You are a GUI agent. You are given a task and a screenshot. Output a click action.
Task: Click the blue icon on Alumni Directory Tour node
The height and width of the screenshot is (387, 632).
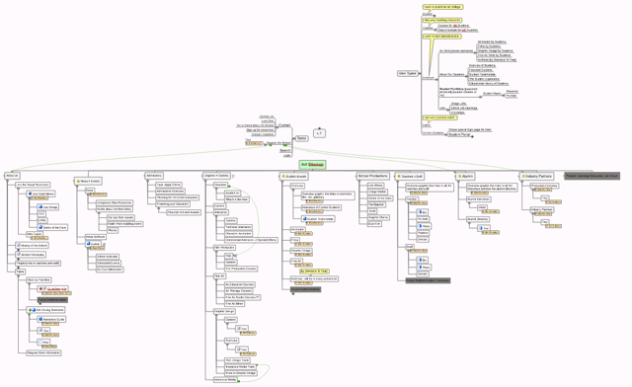click(x=481, y=228)
